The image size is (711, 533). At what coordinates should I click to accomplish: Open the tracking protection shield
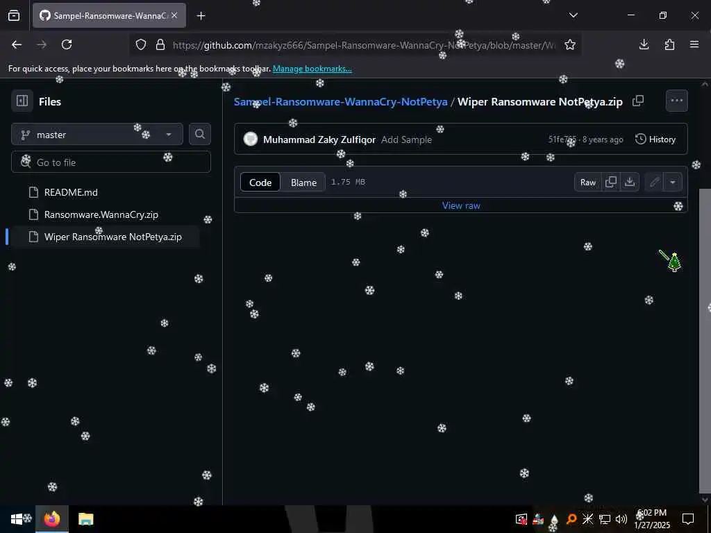141,44
